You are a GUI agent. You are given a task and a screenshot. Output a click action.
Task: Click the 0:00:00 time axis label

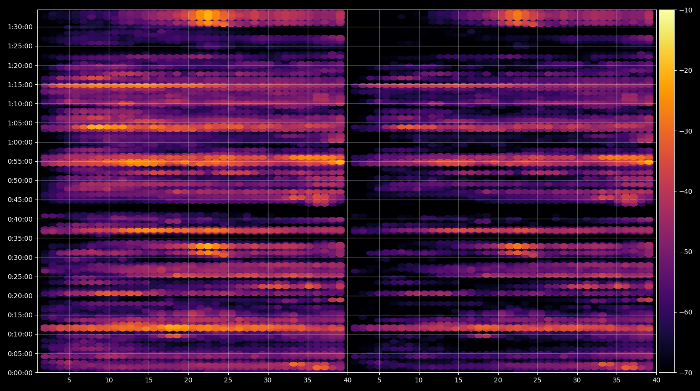(x=20, y=373)
